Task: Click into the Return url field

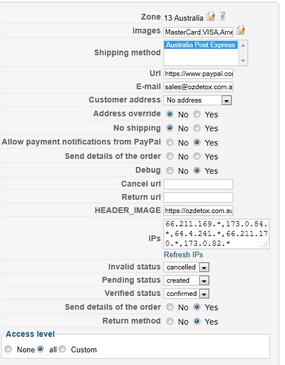Action: coord(198,197)
